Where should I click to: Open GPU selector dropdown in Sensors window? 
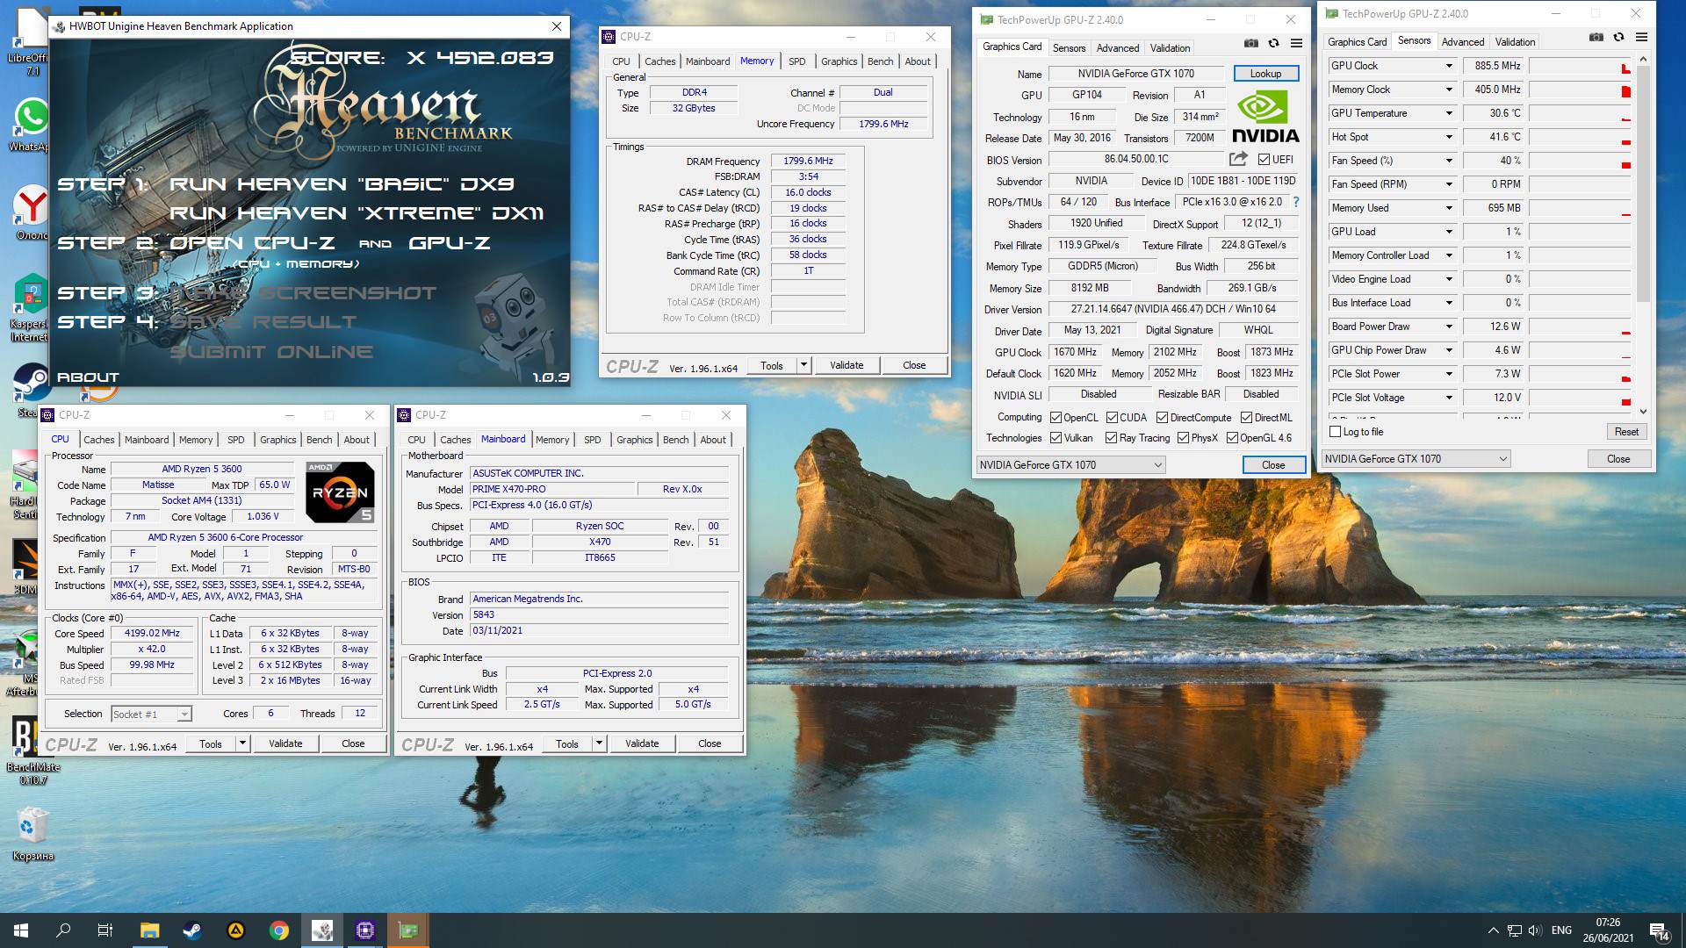[x=1416, y=459]
